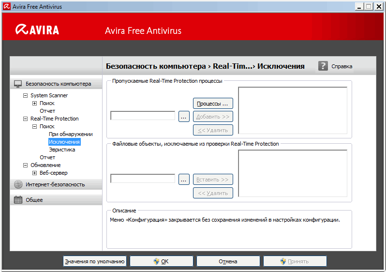Click the Avira logo in red header
386x272 pixels.
[x=37, y=30]
